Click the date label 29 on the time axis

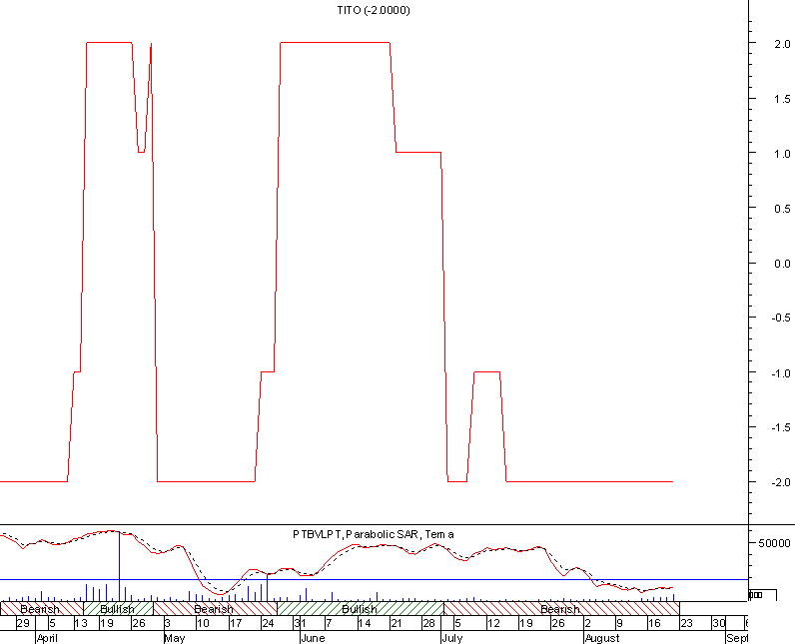tap(23, 623)
